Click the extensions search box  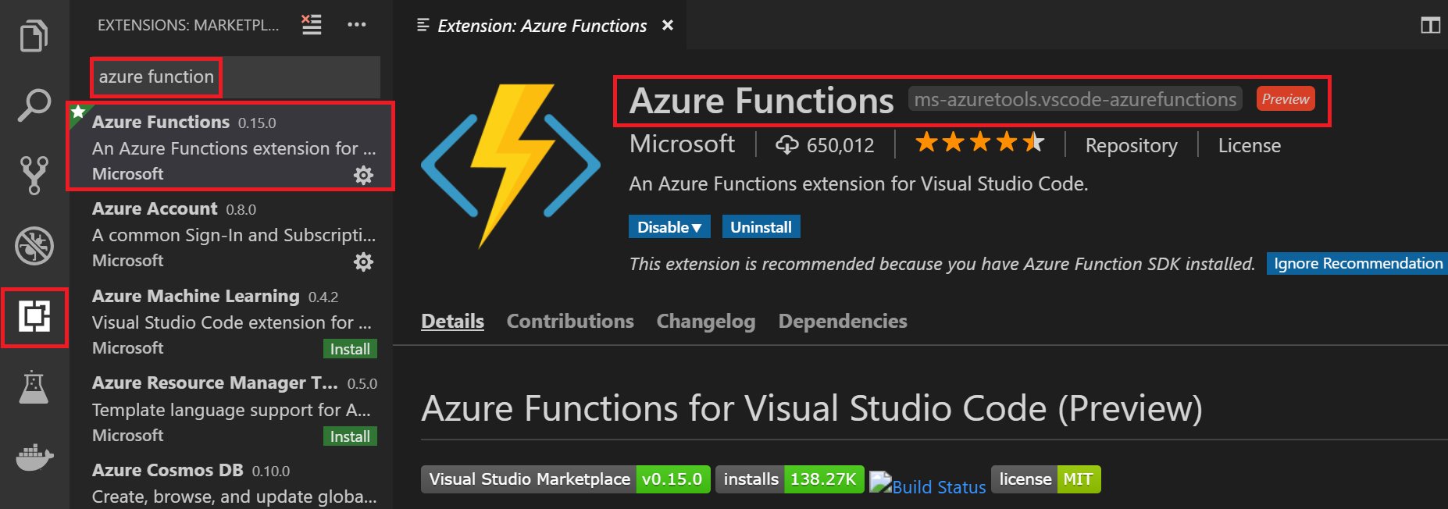pos(237,77)
